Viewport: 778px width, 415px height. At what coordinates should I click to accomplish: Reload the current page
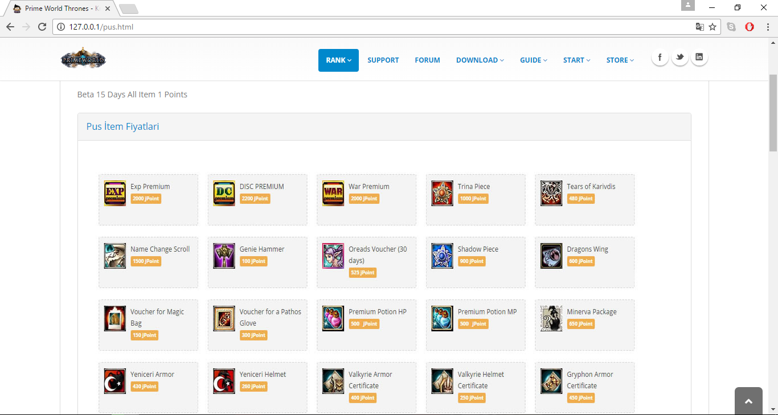coord(42,27)
